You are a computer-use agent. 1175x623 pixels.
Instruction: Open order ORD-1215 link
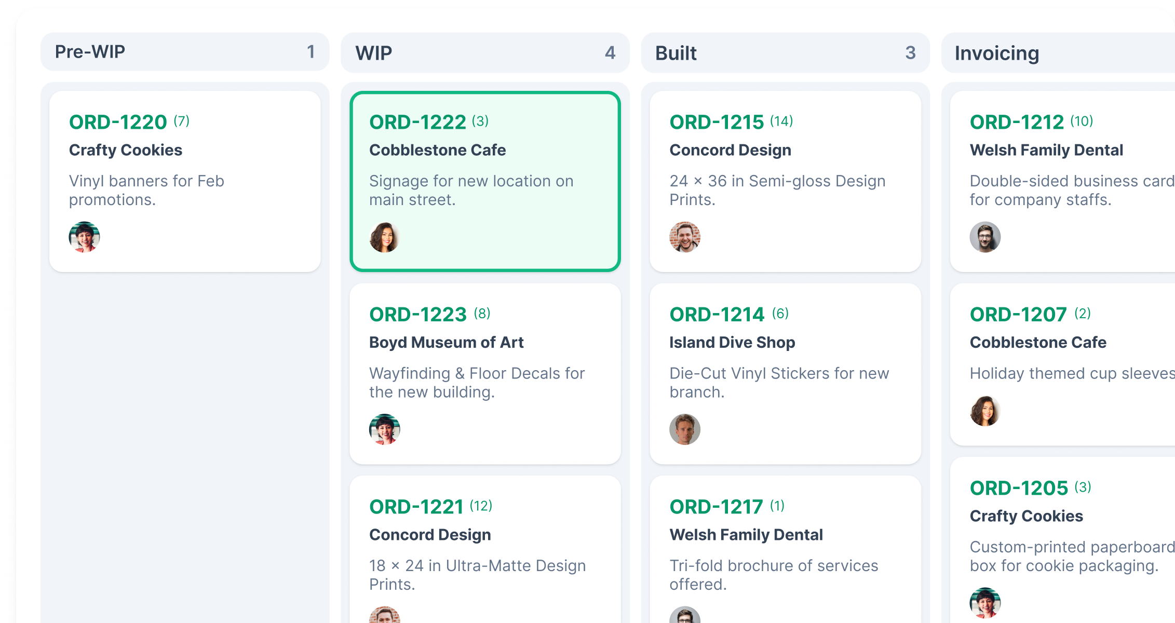point(717,123)
